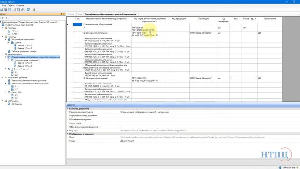Click the last icon in main toolbar
The width and height of the screenshot is (300, 169).
pyautogui.click(x=34, y=9)
